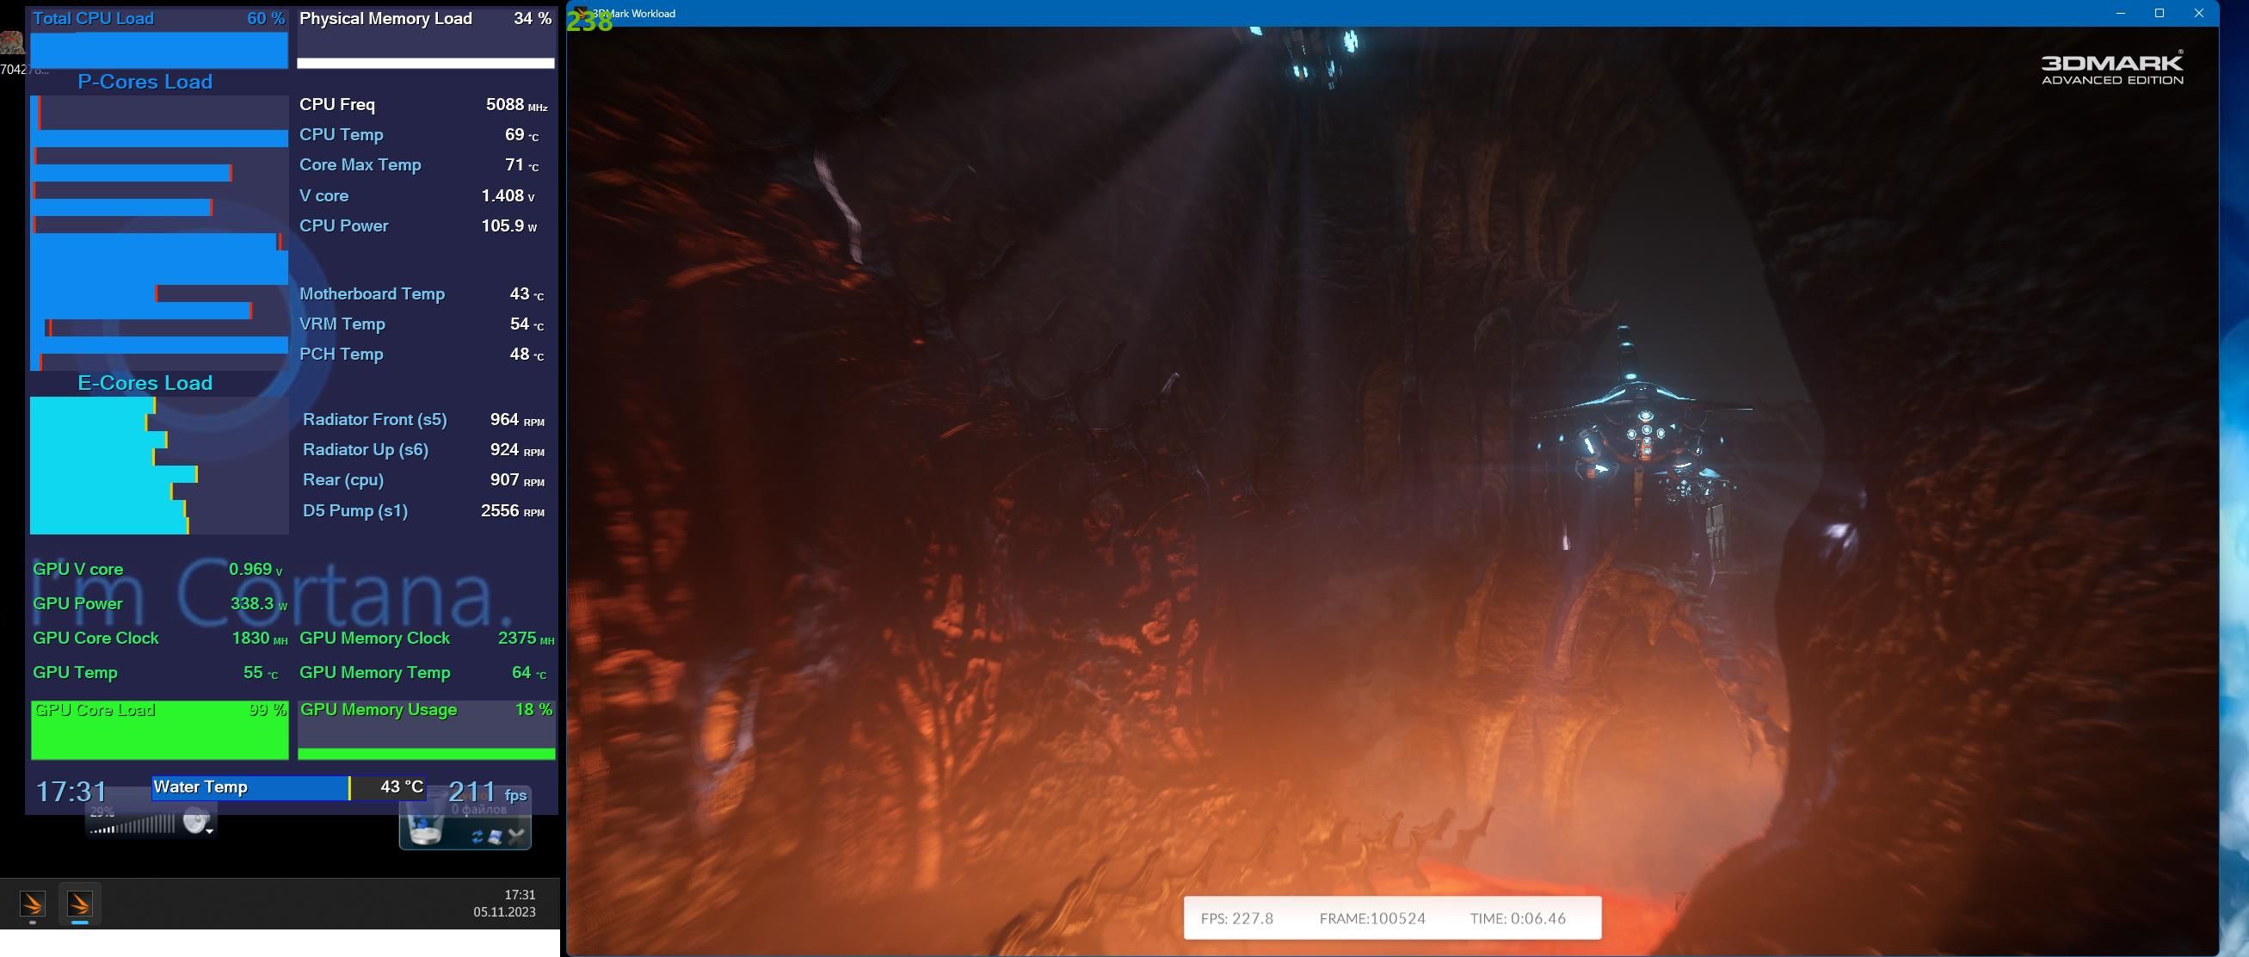This screenshot has width=2249, height=957.
Task: Maximize the 3DMark Workload window
Action: (2159, 13)
